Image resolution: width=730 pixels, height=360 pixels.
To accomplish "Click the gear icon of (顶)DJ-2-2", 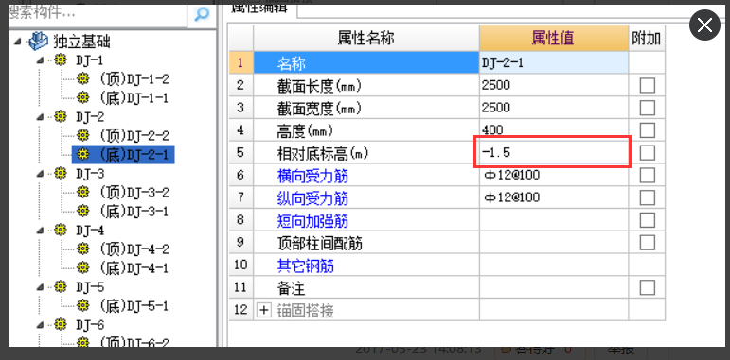I will pos(83,136).
